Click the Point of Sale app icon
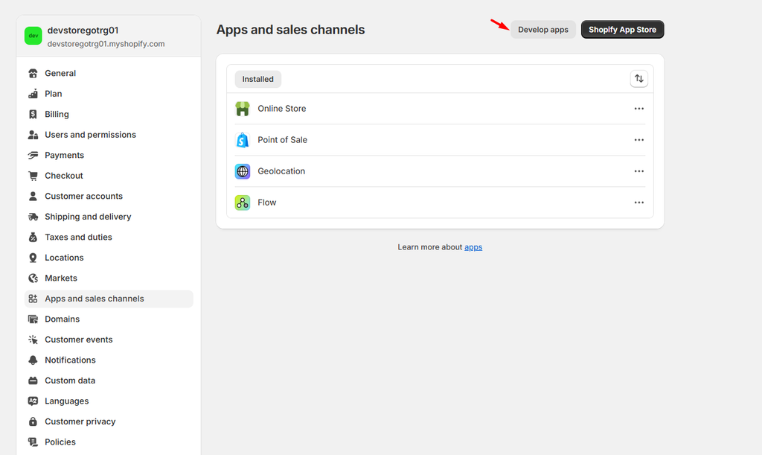This screenshot has width=762, height=455. point(243,140)
